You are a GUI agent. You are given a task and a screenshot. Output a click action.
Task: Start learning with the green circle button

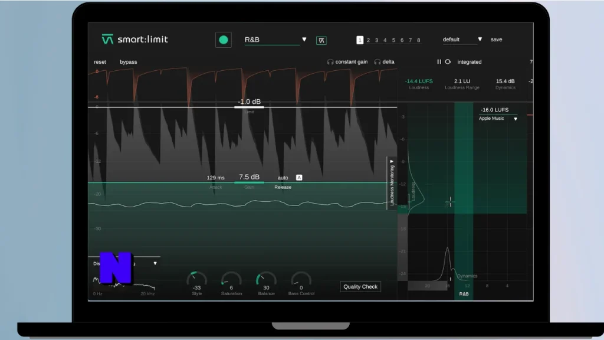(x=224, y=40)
